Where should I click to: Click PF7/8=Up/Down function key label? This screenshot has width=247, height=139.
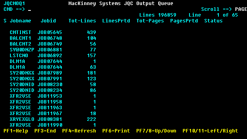coord(156,131)
